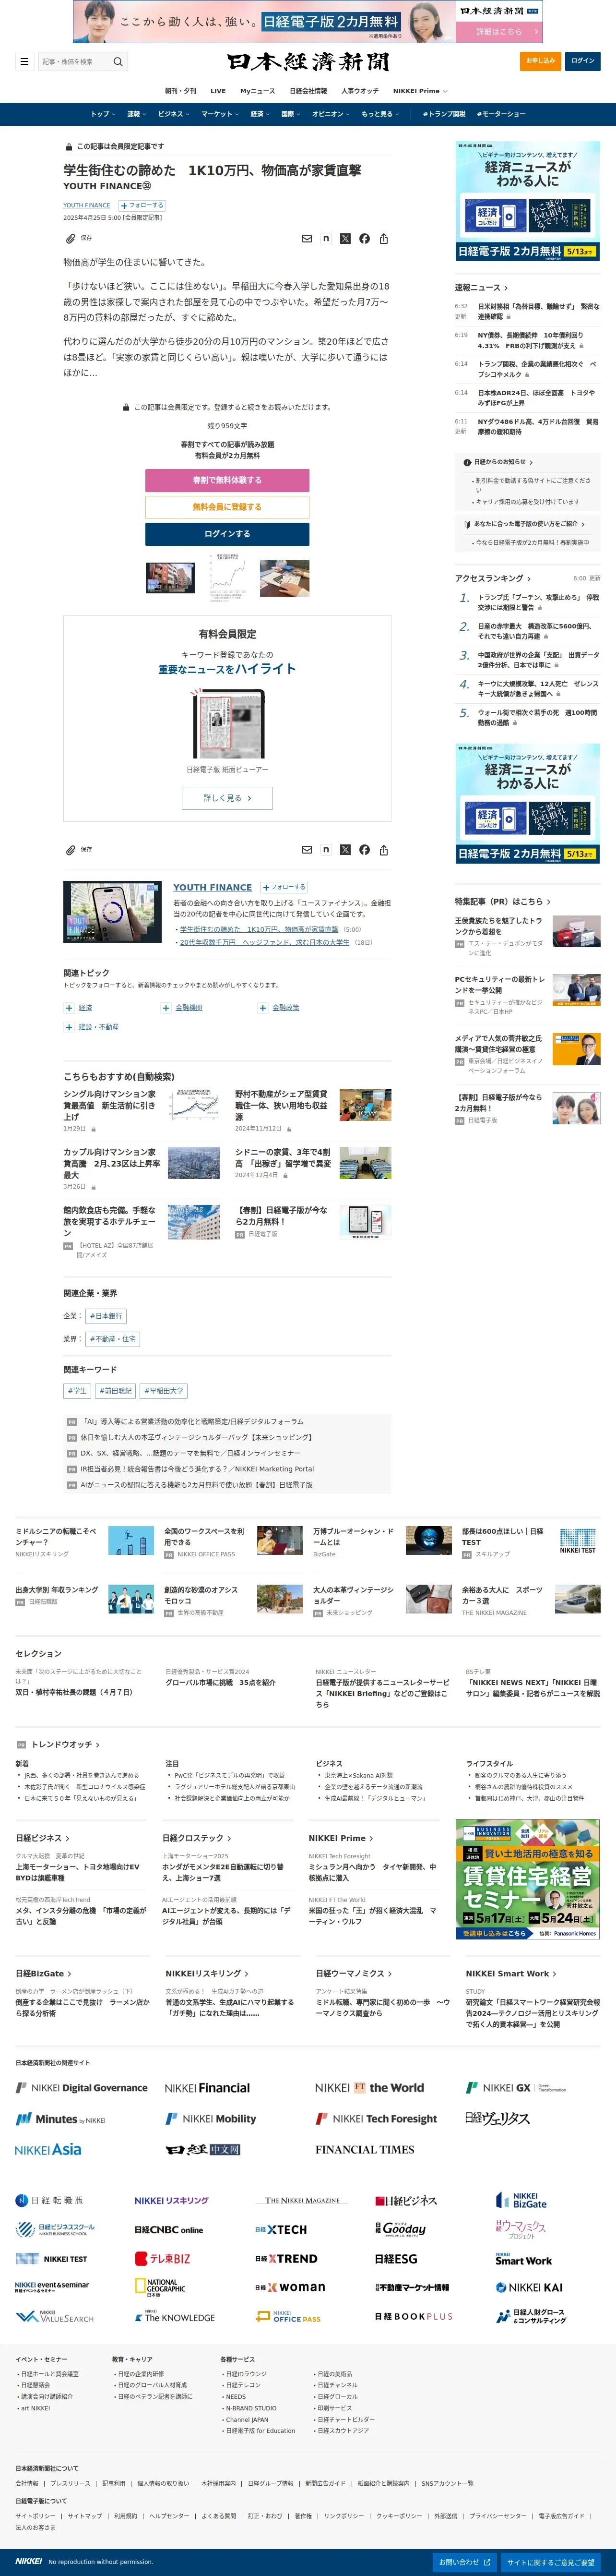This screenshot has height=2576, width=616.
Task: Share article by mail icon under the headline
Action: [307, 238]
